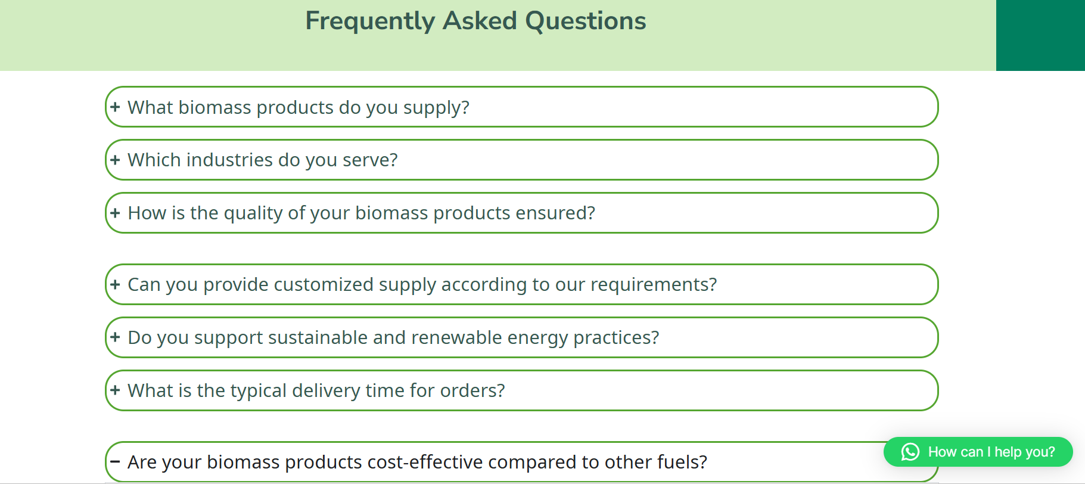Image resolution: width=1085 pixels, height=484 pixels.
Task: Open 'How is the quality' FAQ entry
Action: pyautogui.click(x=362, y=213)
